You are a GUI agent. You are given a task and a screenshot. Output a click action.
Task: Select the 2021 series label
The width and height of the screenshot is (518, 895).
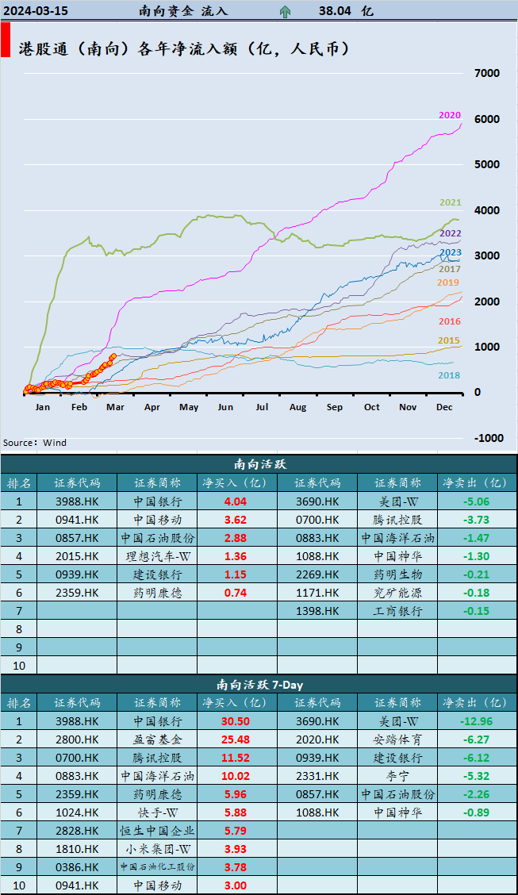pos(450,202)
